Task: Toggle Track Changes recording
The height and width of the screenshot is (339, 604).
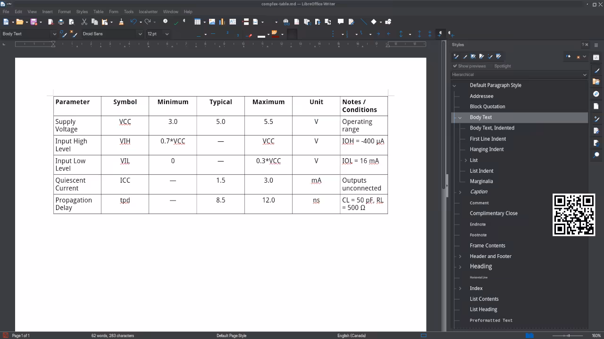Action: pos(351,22)
